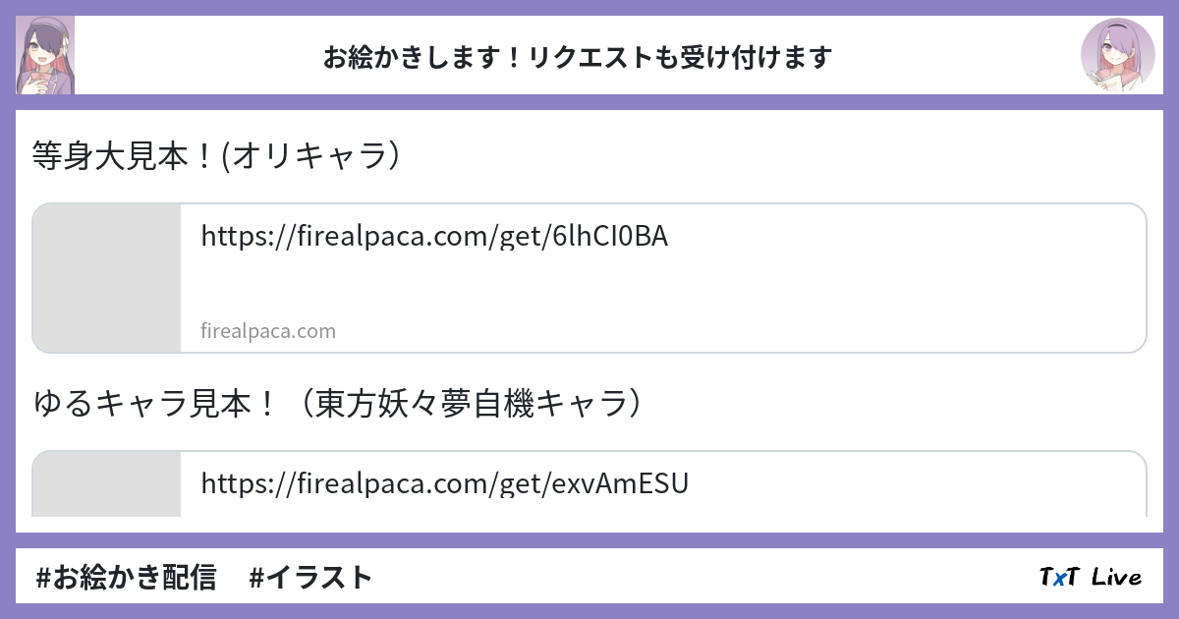Image resolution: width=1179 pixels, height=619 pixels.
Task: Click the TxT Live logo
Action: pyautogui.click(x=1090, y=577)
